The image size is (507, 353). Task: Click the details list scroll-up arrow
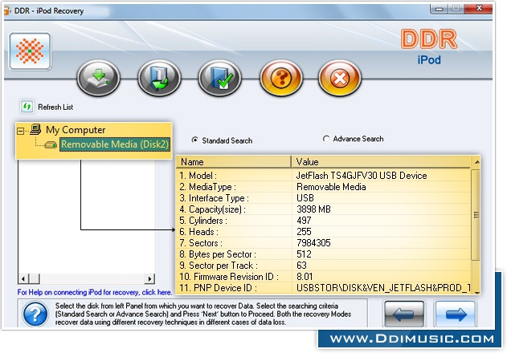pos(476,162)
